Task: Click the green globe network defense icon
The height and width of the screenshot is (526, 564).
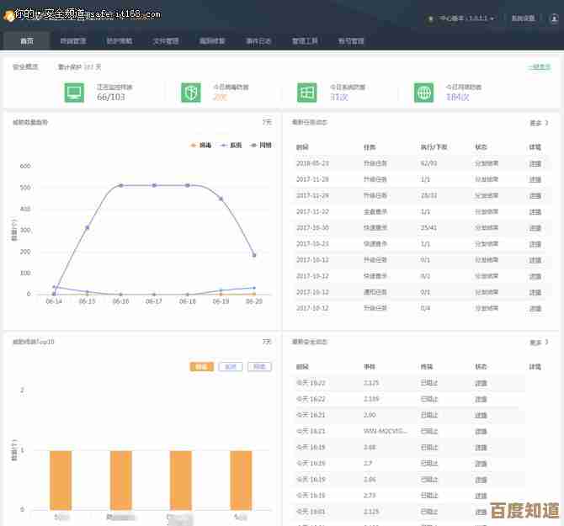Action: (424, 93)
